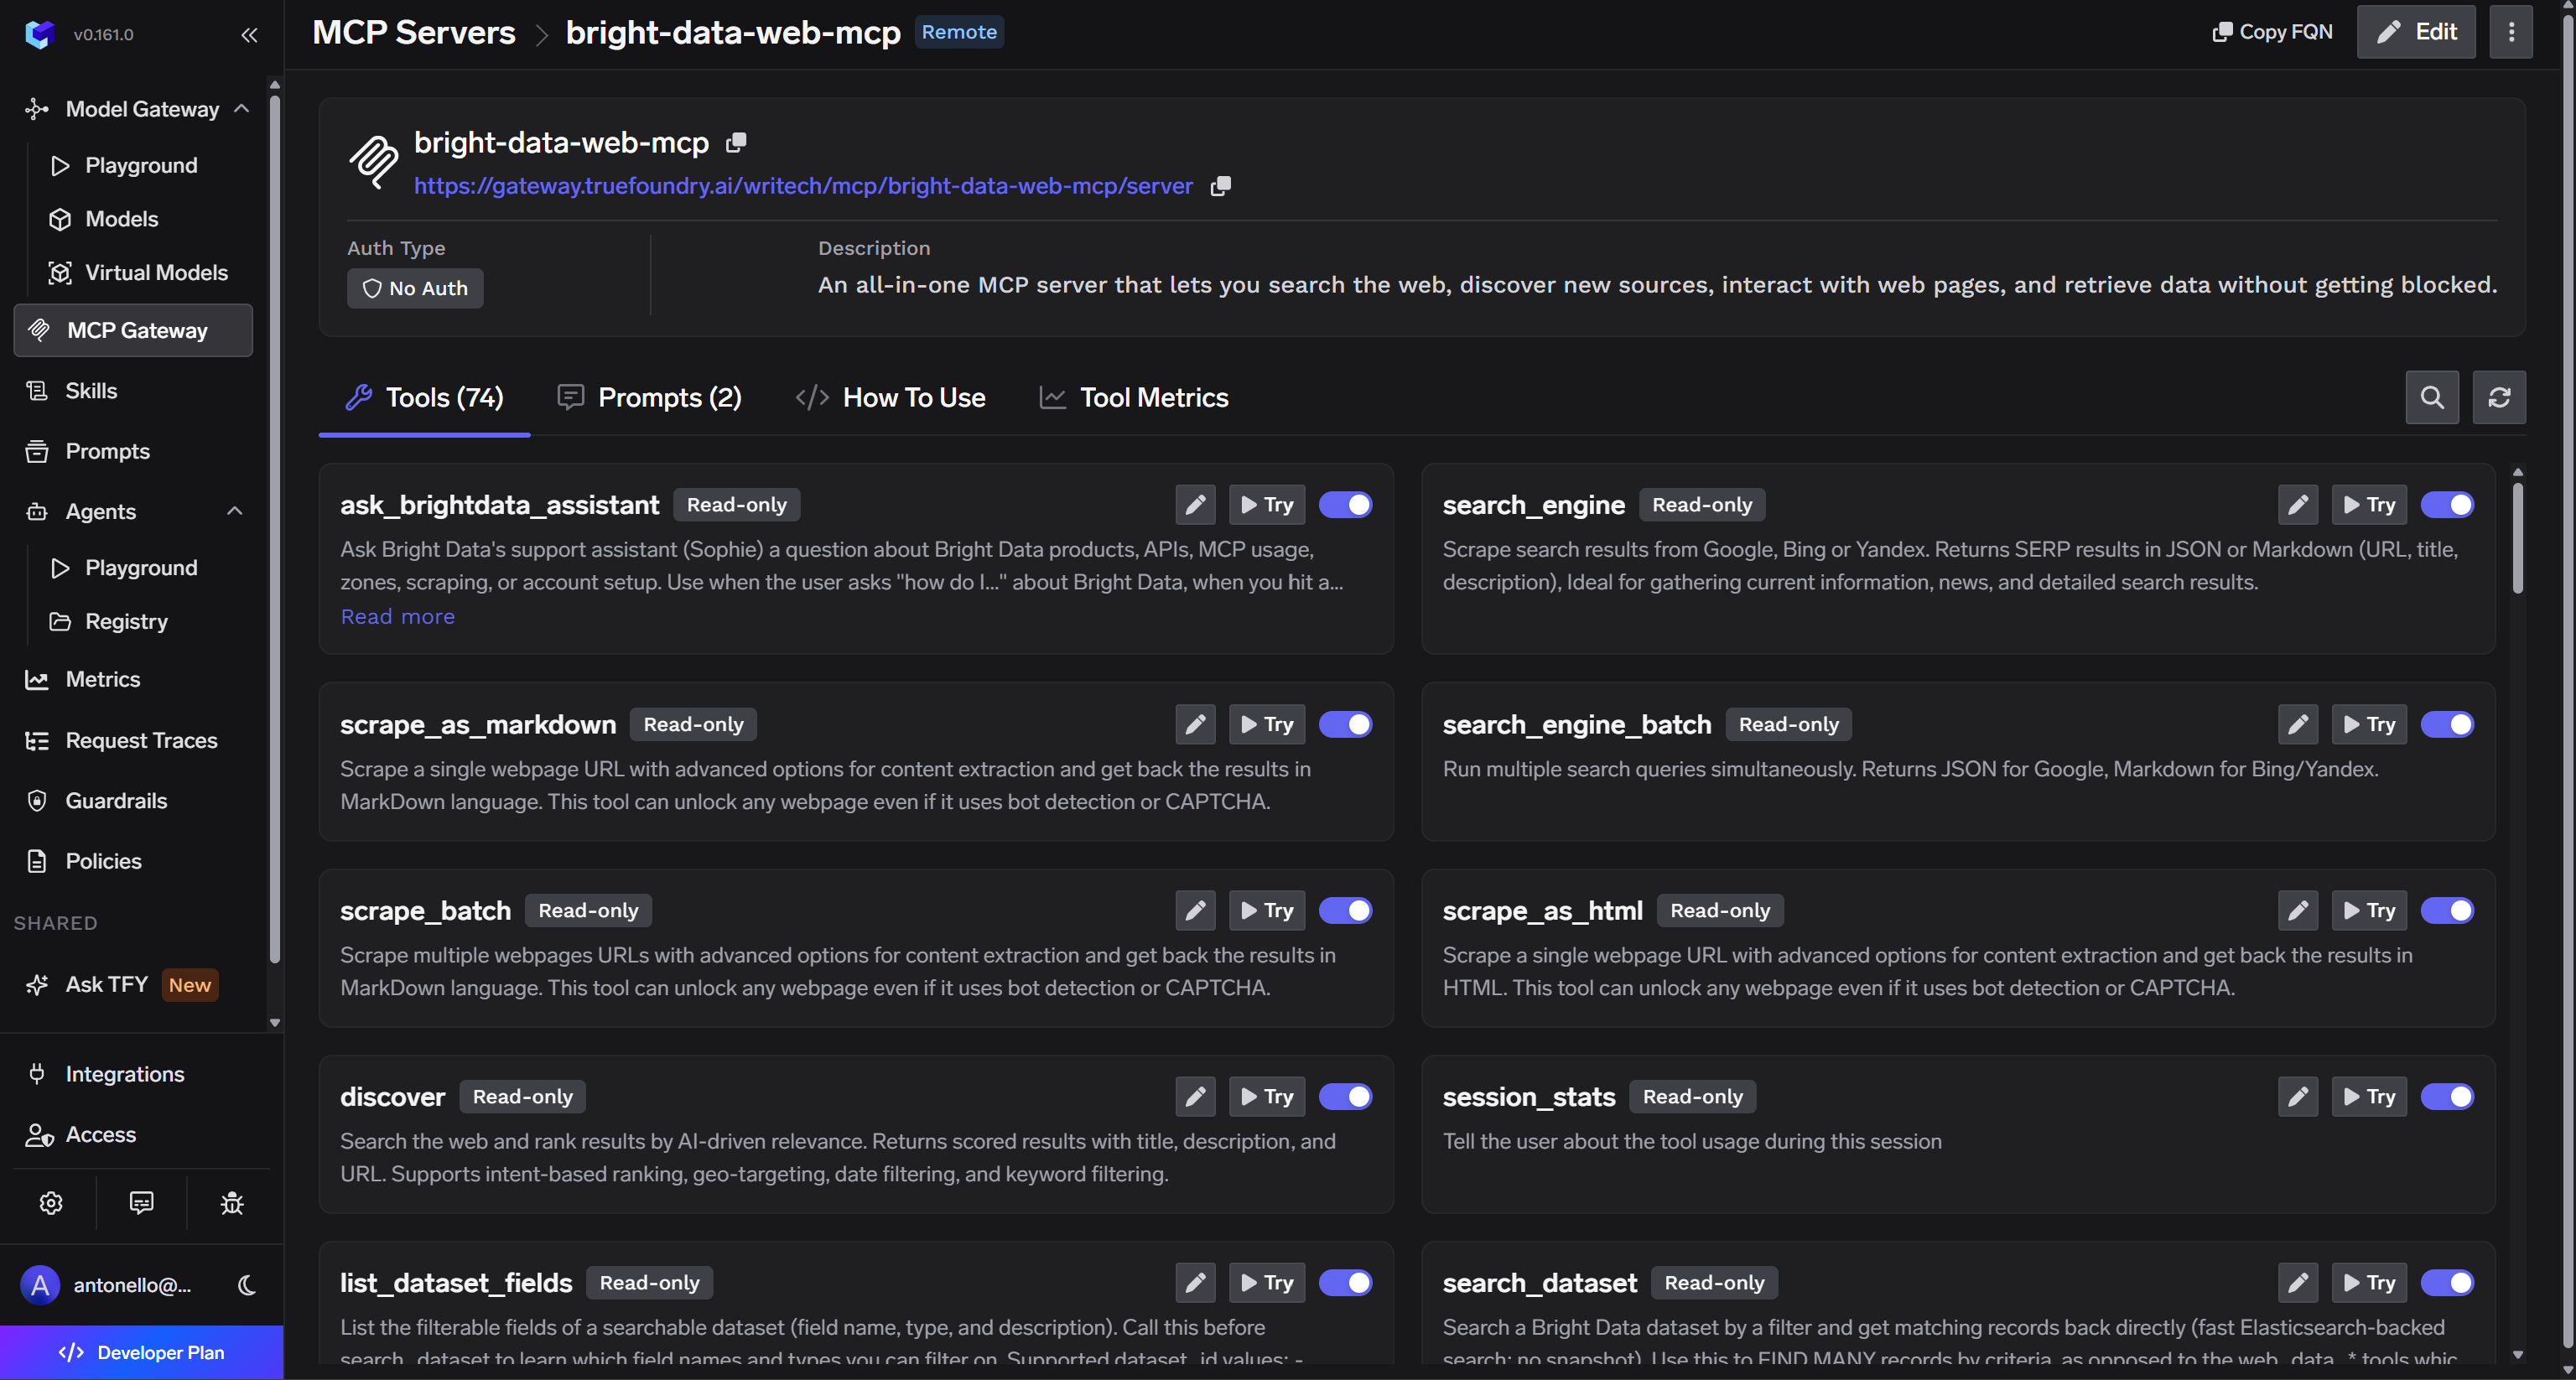Click the Edit button
Image resolution: width=2576 pixels, height=1380 pixels.
pyautogui.click(x=2416, y=32)
